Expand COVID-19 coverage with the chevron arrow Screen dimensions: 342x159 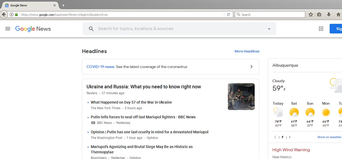[251, 67]
